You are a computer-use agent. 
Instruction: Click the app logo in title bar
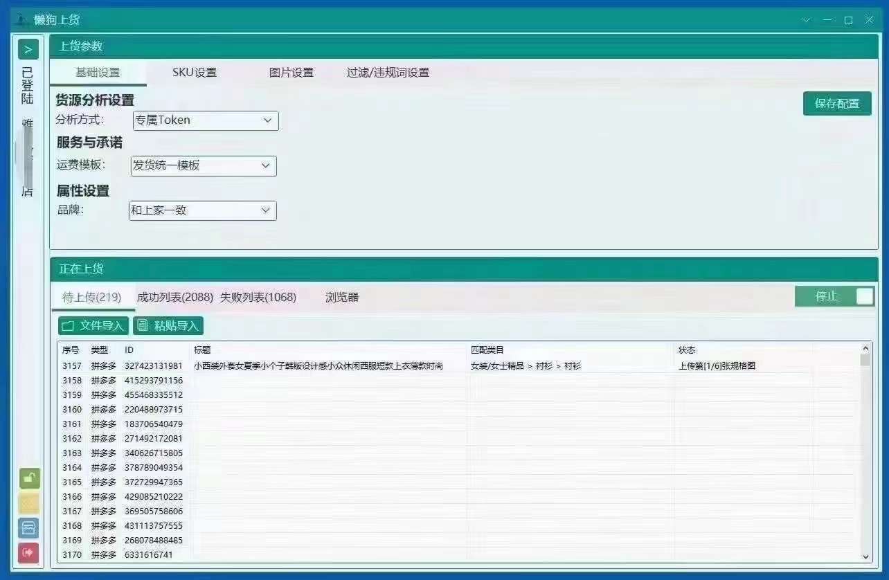coord(22,20)
